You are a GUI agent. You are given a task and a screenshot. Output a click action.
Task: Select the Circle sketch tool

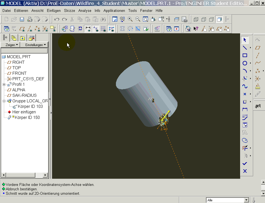245,63
